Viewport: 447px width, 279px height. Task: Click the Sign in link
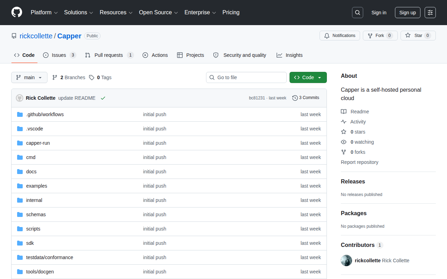pos(379,13)
